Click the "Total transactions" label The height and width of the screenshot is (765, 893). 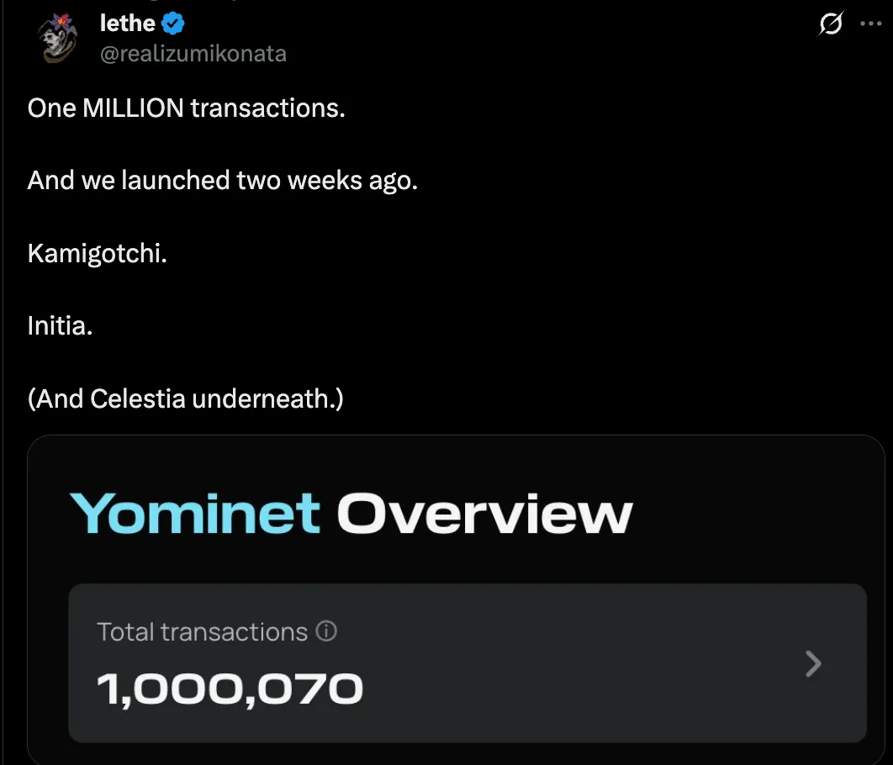coord(202,631)
